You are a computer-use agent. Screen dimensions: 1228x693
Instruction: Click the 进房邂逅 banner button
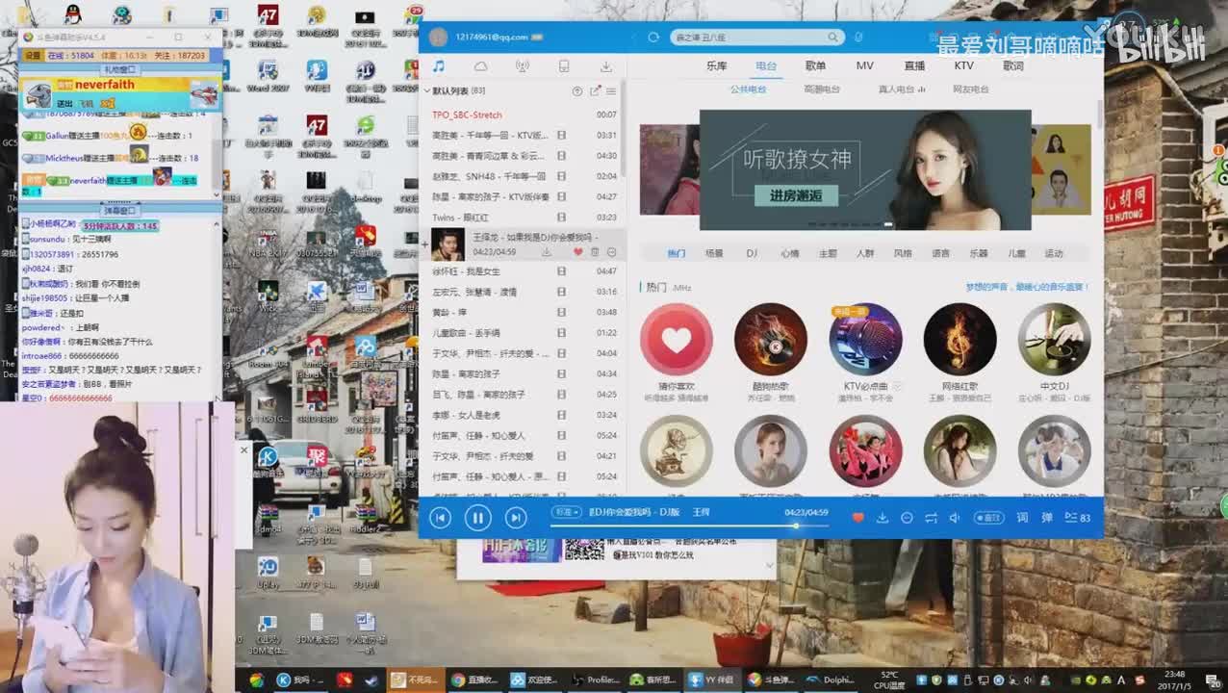795,195
